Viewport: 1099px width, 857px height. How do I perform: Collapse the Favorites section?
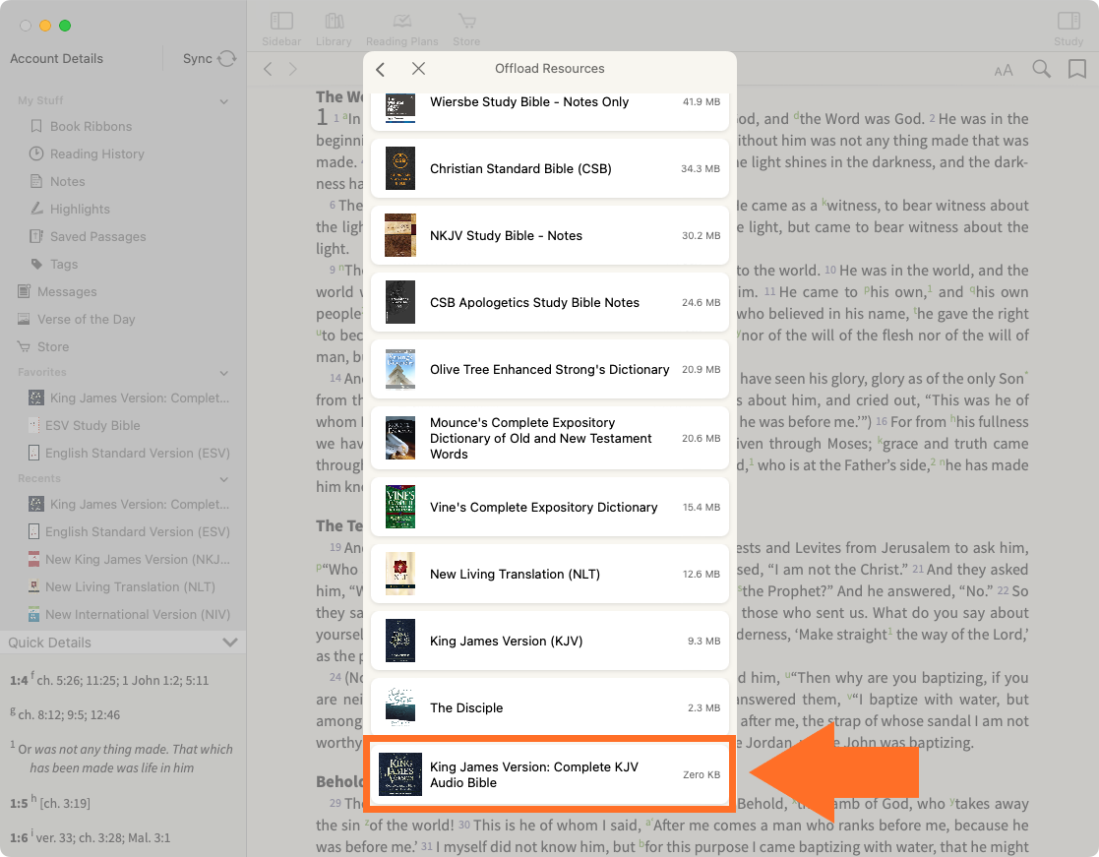[x=224, y=373]
